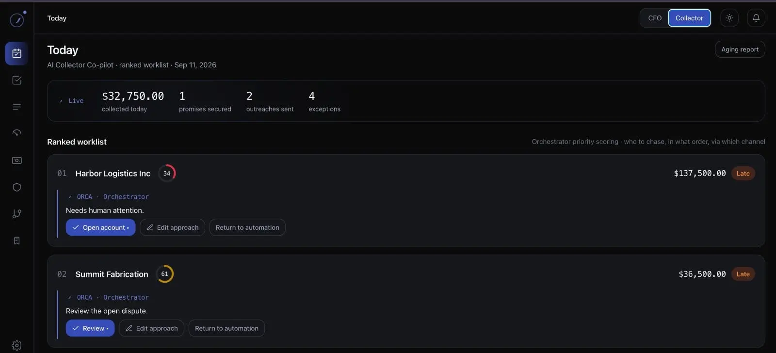776x353 pixels.
Task: Click 'Review the open dispute.' text
Action: click(107, 311)
